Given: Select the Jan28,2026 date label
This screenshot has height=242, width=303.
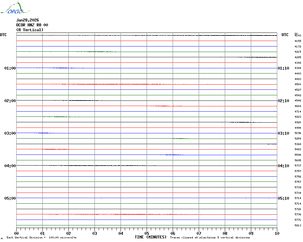Looking at the screenshot, I should (x=27, y=20).
